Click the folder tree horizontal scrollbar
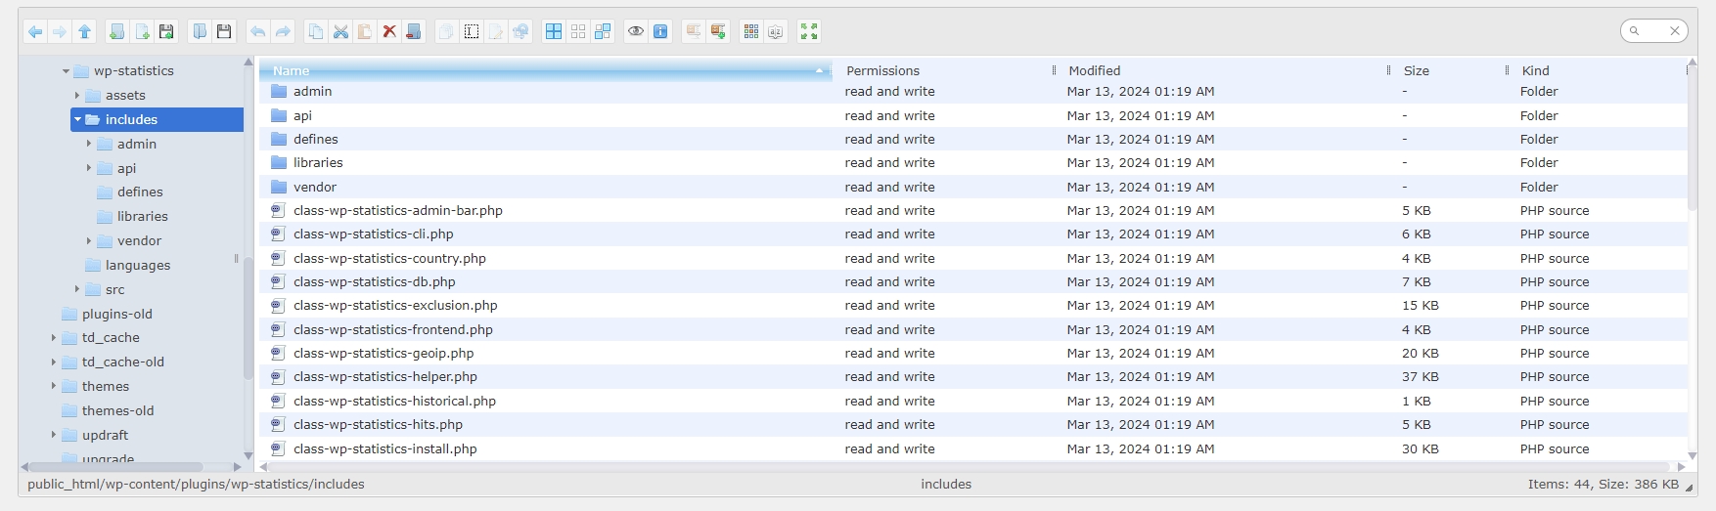The height and width of the screenshot is (511, 1716). [x=114, y=467]
